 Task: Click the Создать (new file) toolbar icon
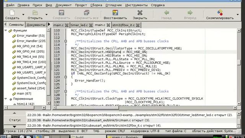pyautogui.click(x=12, y=13)
